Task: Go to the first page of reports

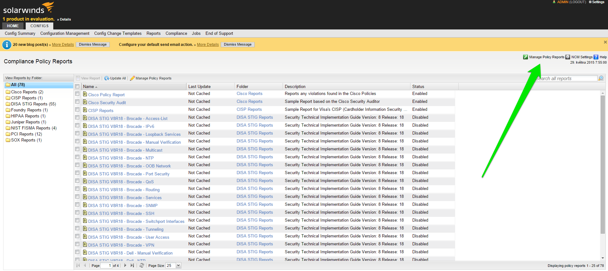Action: [78, 265]
